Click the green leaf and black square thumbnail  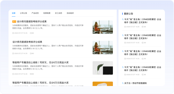(x=103, y=68)
